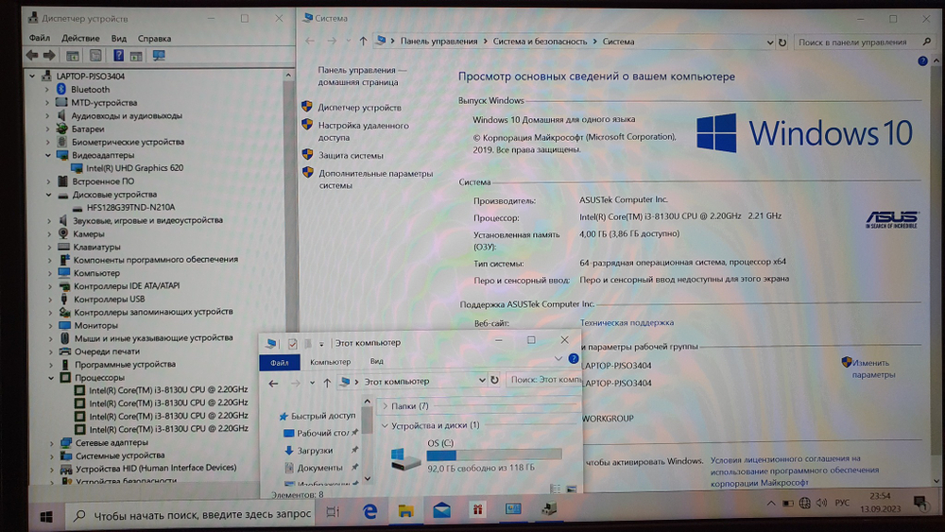
Task: Click the up arrow in Explorer navigation
Action: click(x=327, y=382)
